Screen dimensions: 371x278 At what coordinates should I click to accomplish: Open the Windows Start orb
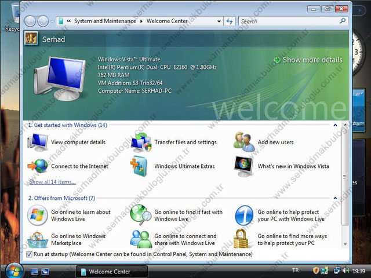(14, 270)
